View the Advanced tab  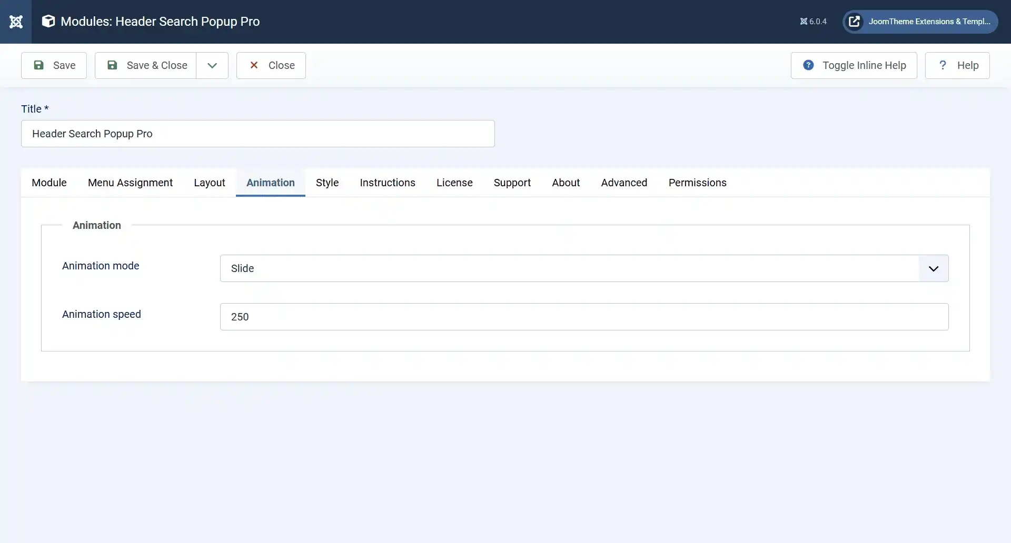[x=624, y=183]
